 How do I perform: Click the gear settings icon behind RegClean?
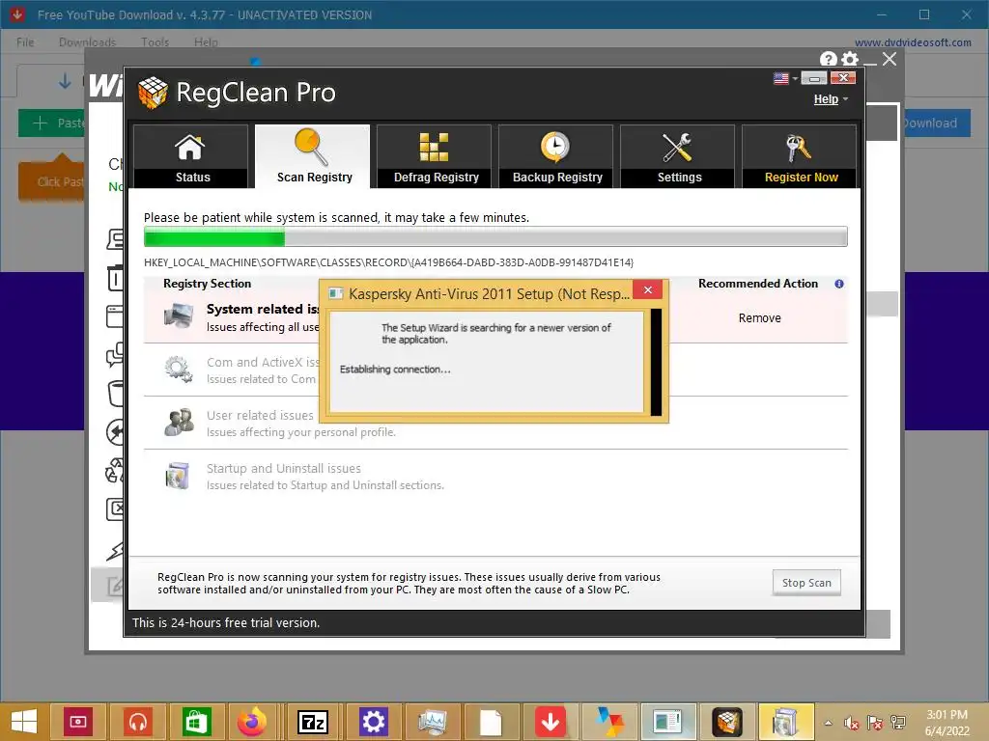click(850, 59)
